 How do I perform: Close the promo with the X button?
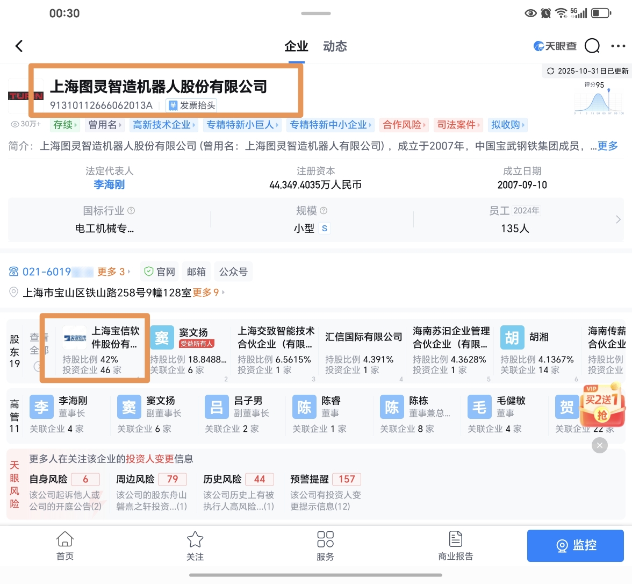point(600,445)
